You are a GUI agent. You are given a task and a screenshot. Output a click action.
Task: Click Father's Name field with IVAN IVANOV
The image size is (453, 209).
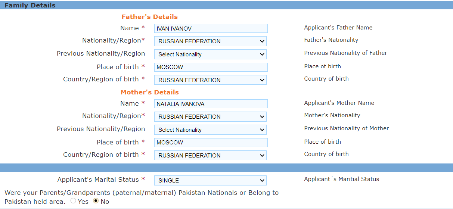pyautogui.click(x=211, y=28)
